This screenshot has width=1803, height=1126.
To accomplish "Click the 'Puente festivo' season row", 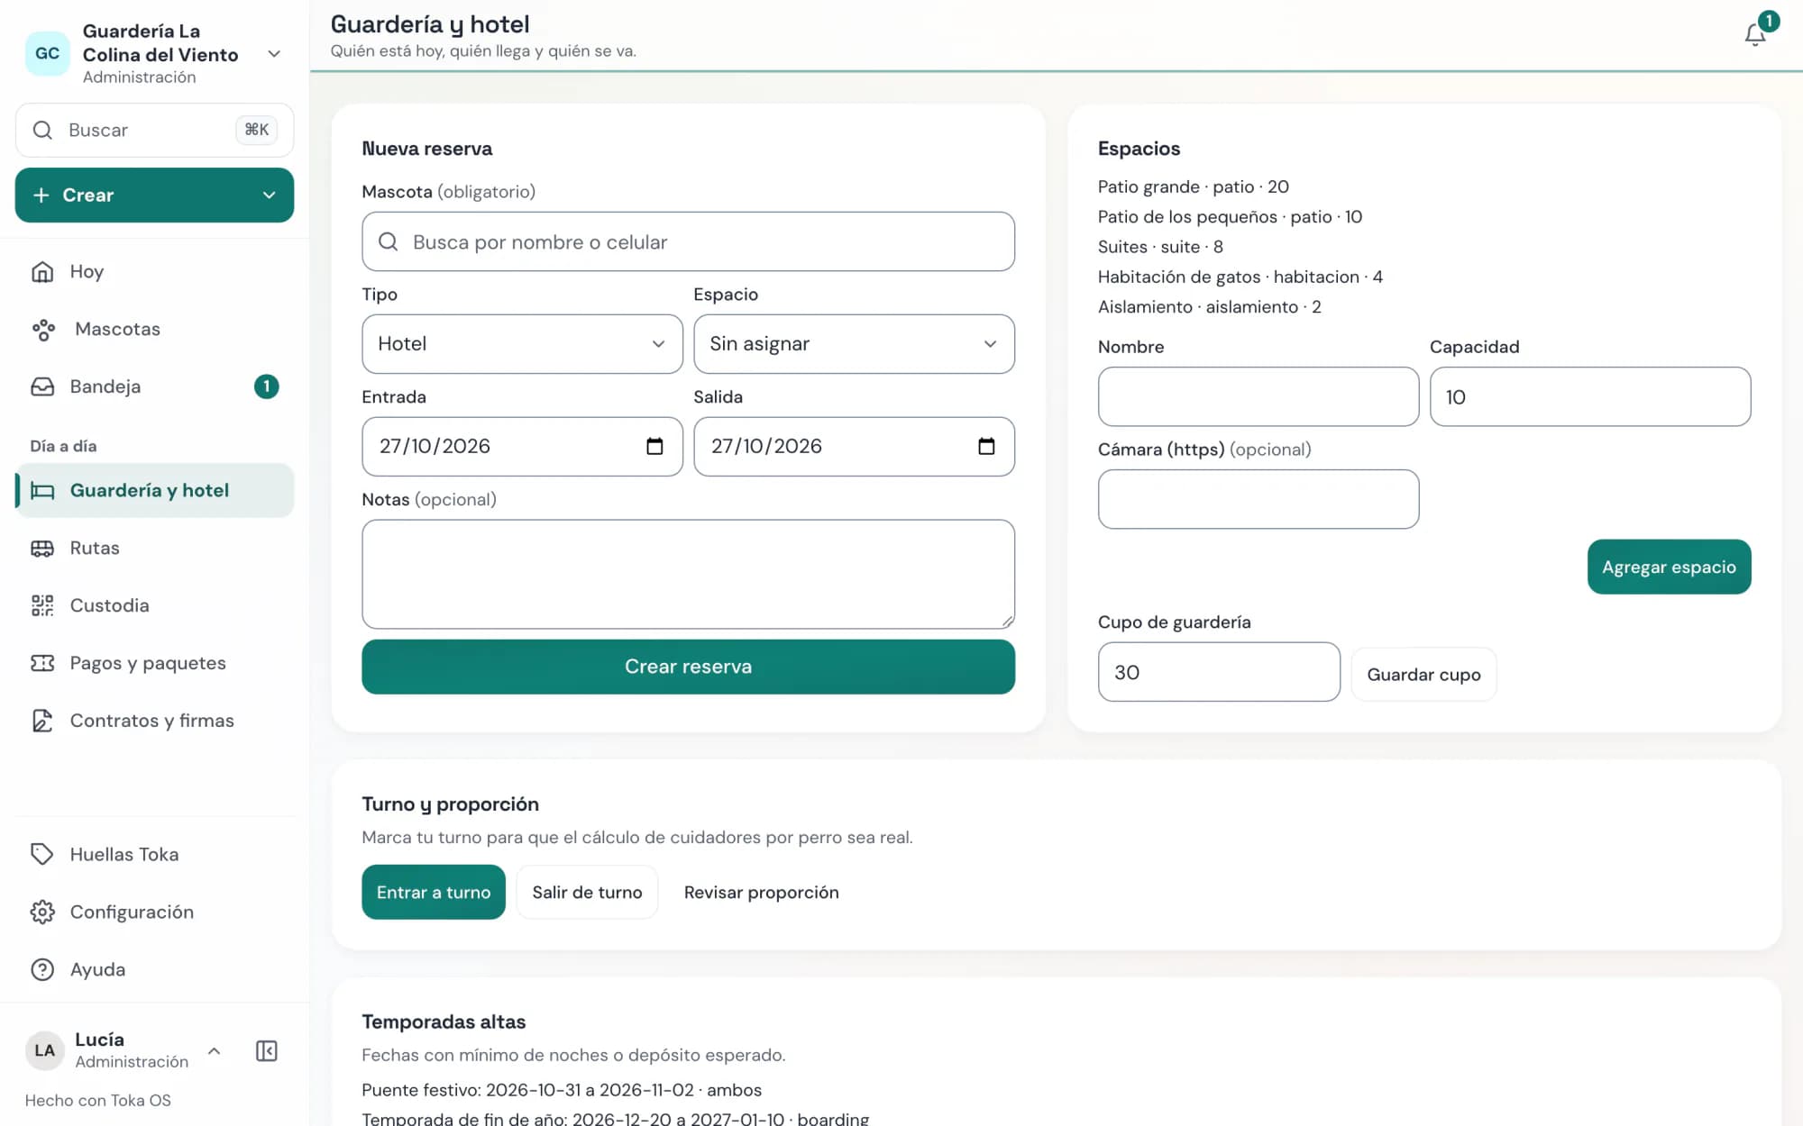I will pos(562,1090).
